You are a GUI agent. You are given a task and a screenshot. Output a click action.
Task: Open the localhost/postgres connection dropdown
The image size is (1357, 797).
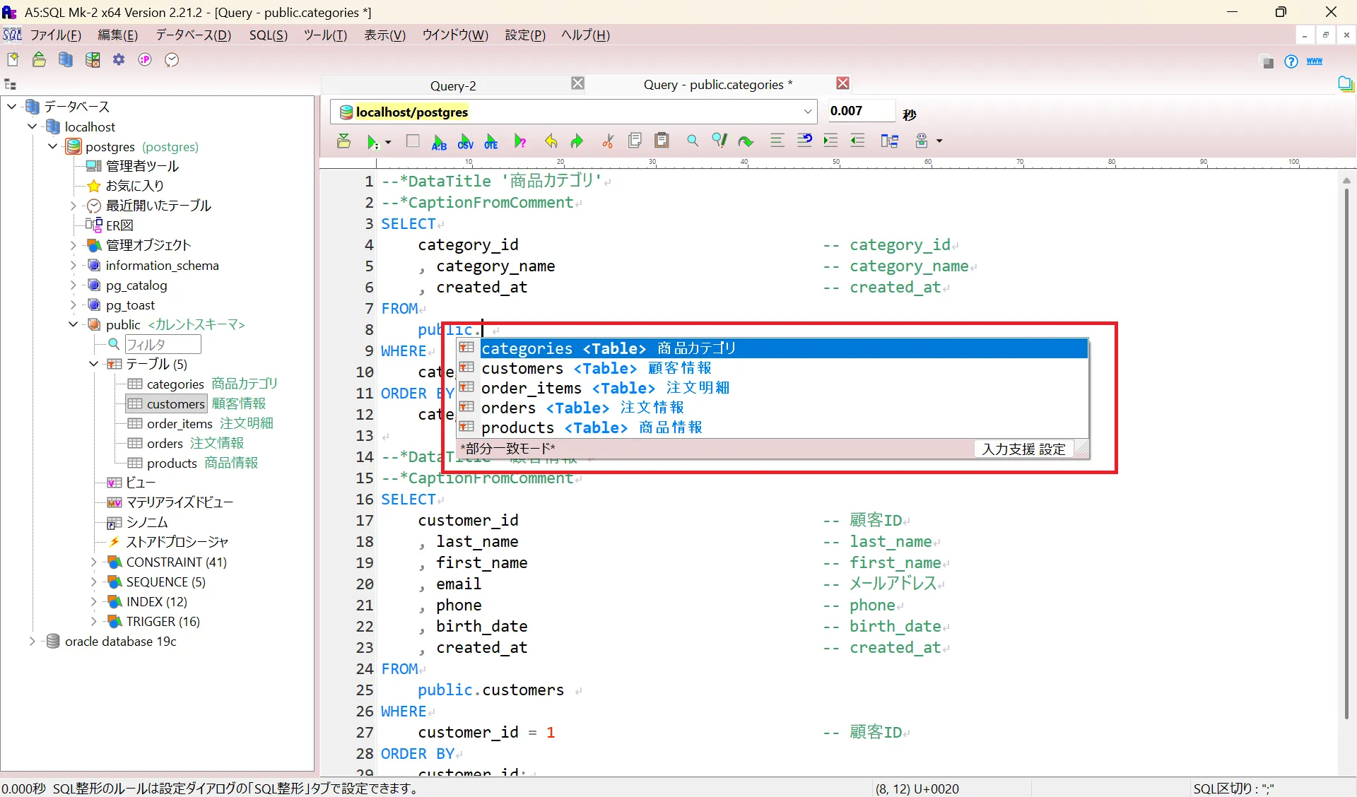point(807,112)
